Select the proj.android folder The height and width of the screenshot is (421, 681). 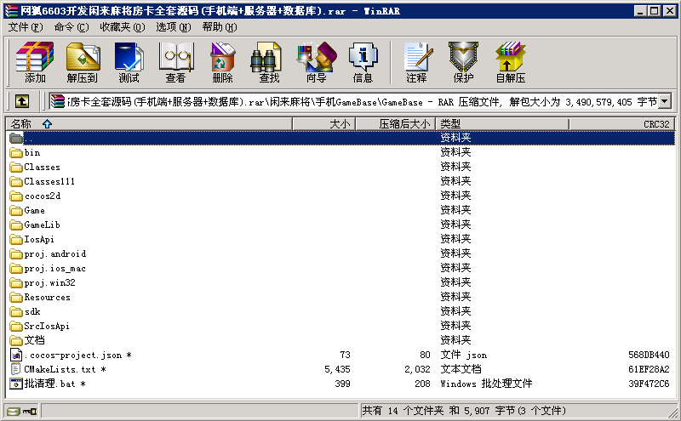pyautogui.click(x=54, y=253)
